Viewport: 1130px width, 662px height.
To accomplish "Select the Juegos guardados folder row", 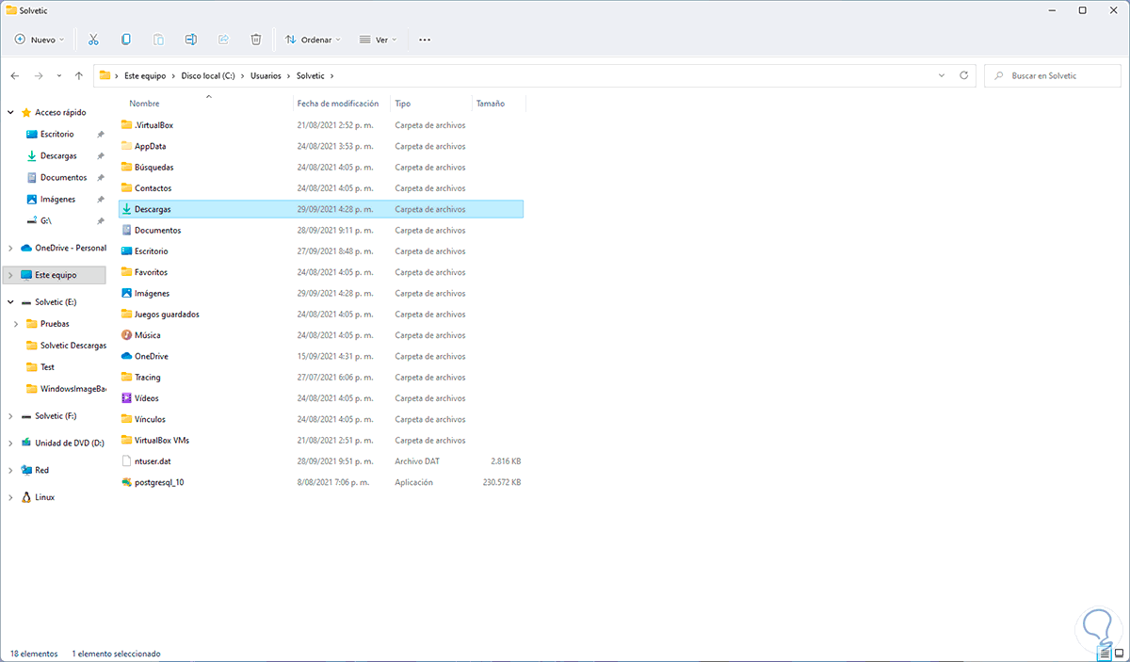I will coord(321,315).
